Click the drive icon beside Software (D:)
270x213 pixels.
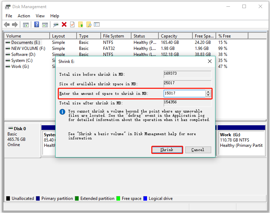point(8,54)
